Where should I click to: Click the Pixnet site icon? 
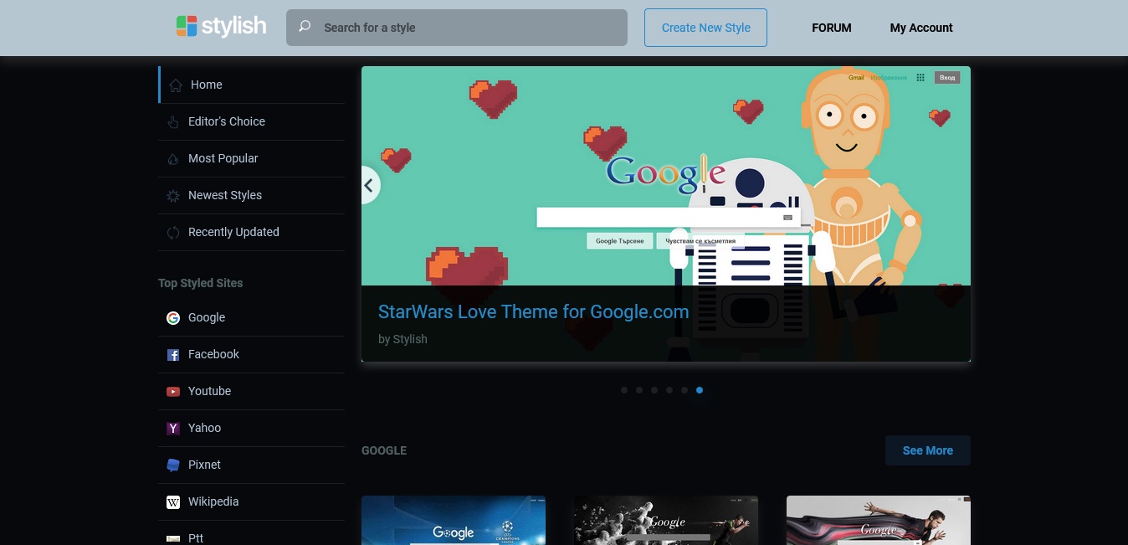(x=173, y=465)
